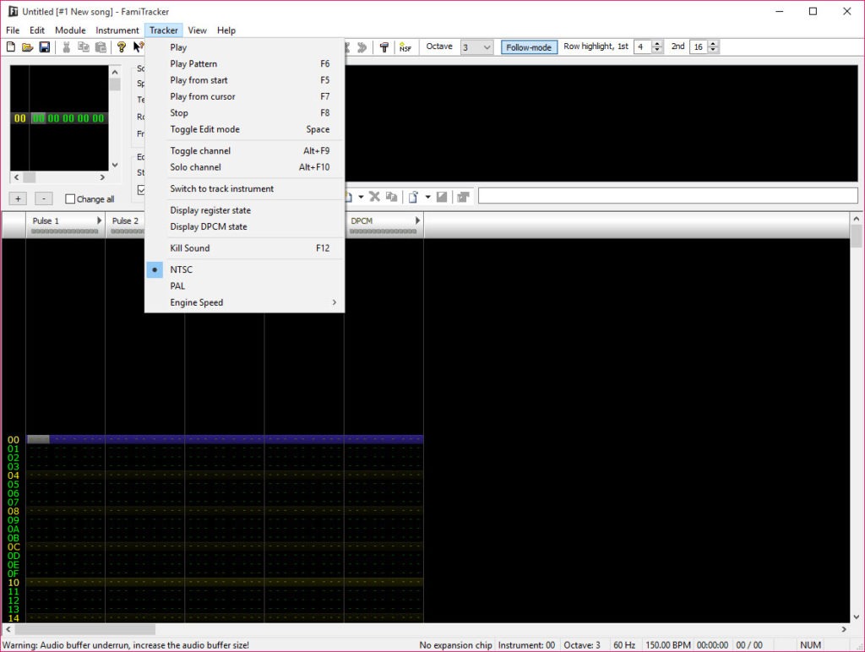This screenshot has width=865, height=652.
Task: Click the Pulse 1 channel effect expand arrow
Action: point(100,220)
